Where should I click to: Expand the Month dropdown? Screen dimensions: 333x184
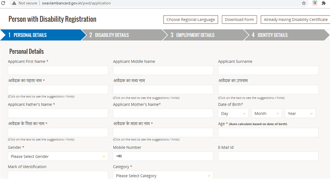267,113
